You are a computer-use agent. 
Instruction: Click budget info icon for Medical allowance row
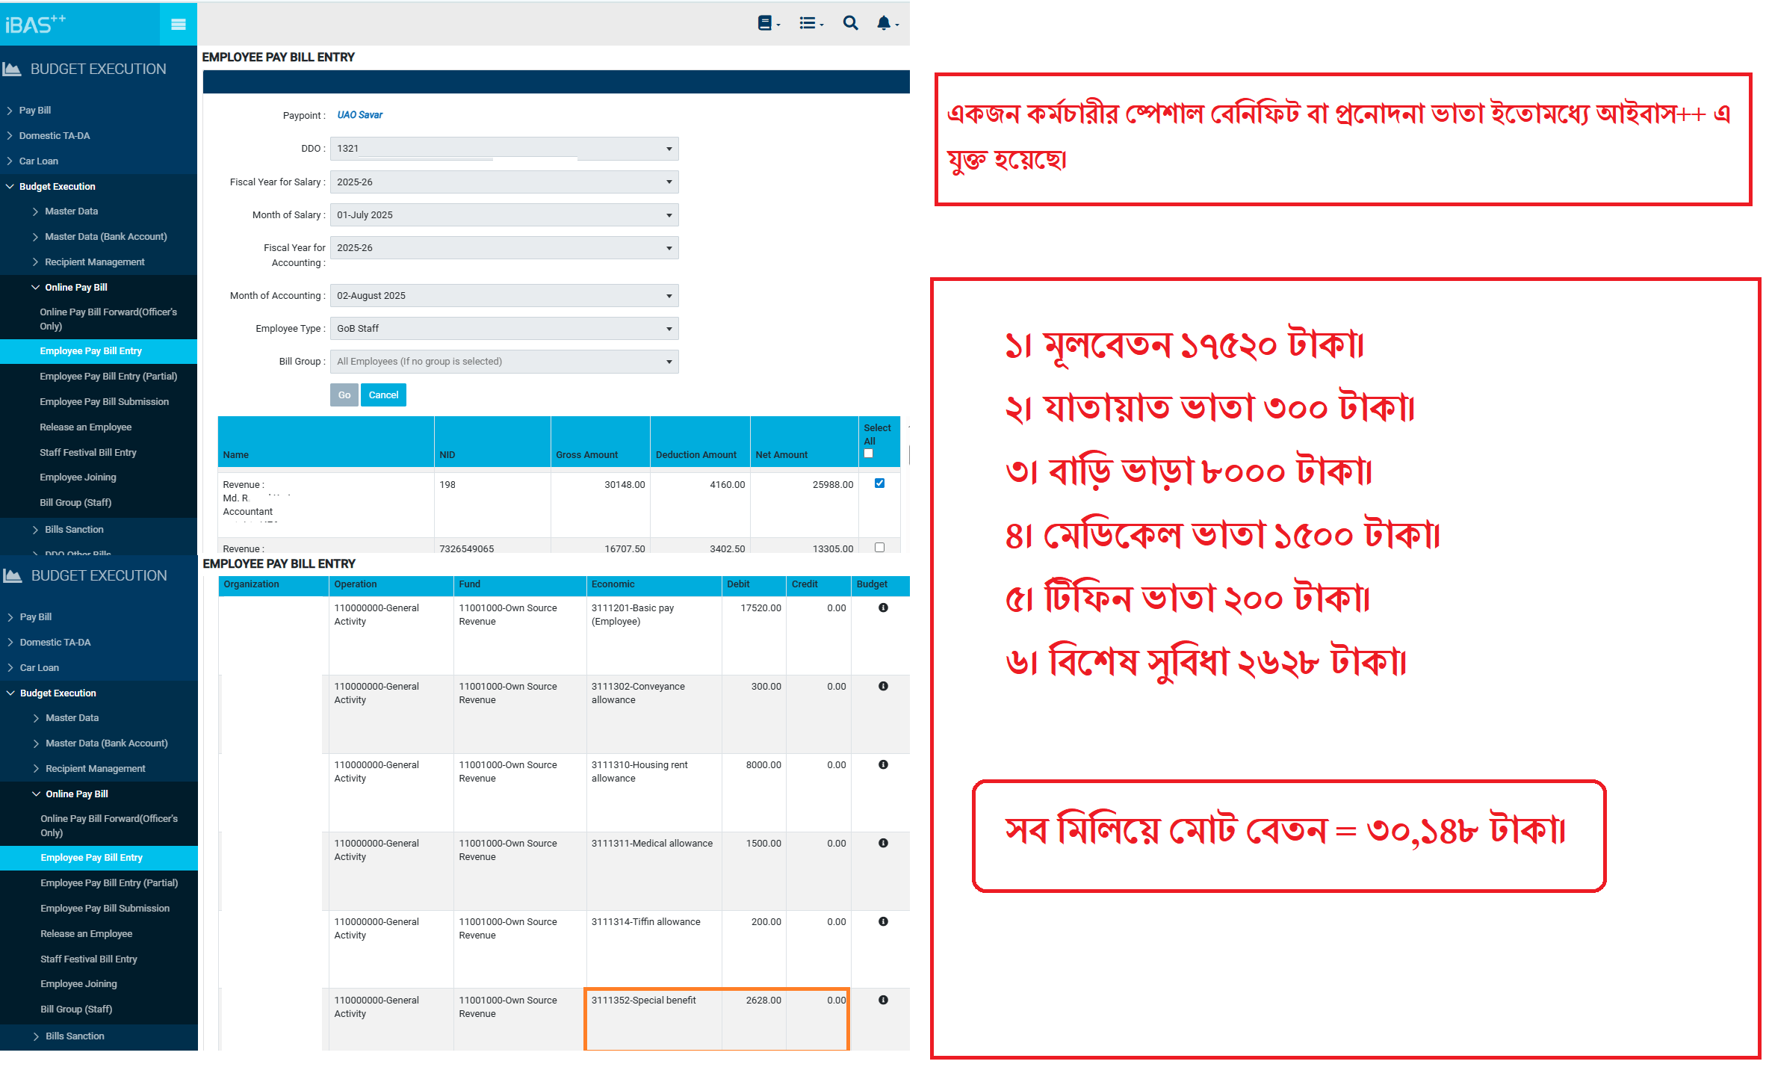click(883, 843)
